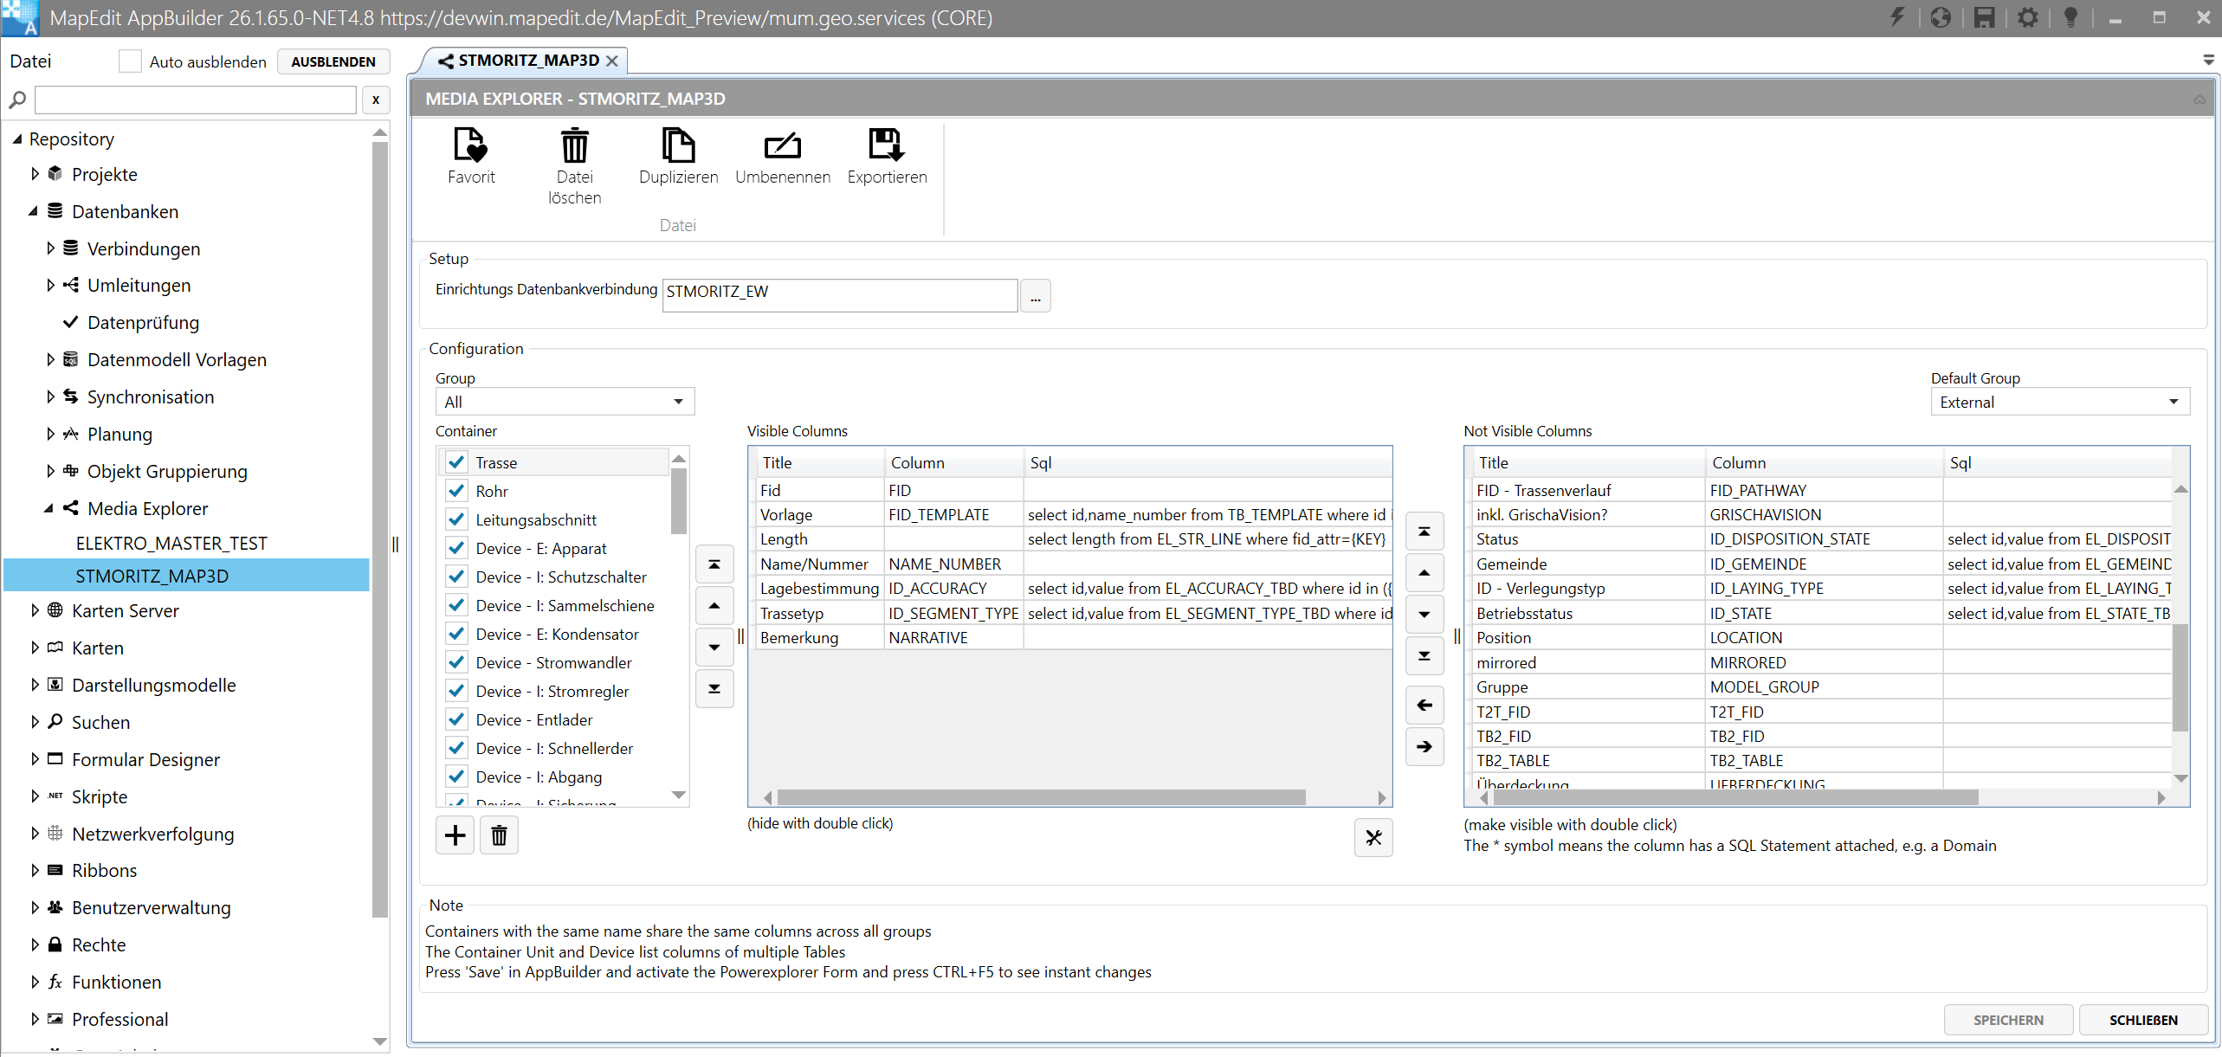Select the STMORITZ_MAP3D document tab
This screenshot has width=2222, height=1057.
point(528,61)
